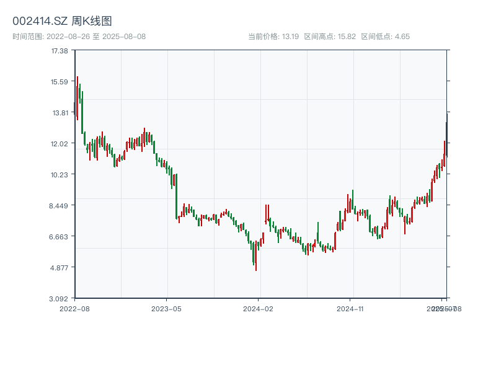496x372 pixels.
Task: Click the 2023-05 x-axis date label
Action: 166,308
